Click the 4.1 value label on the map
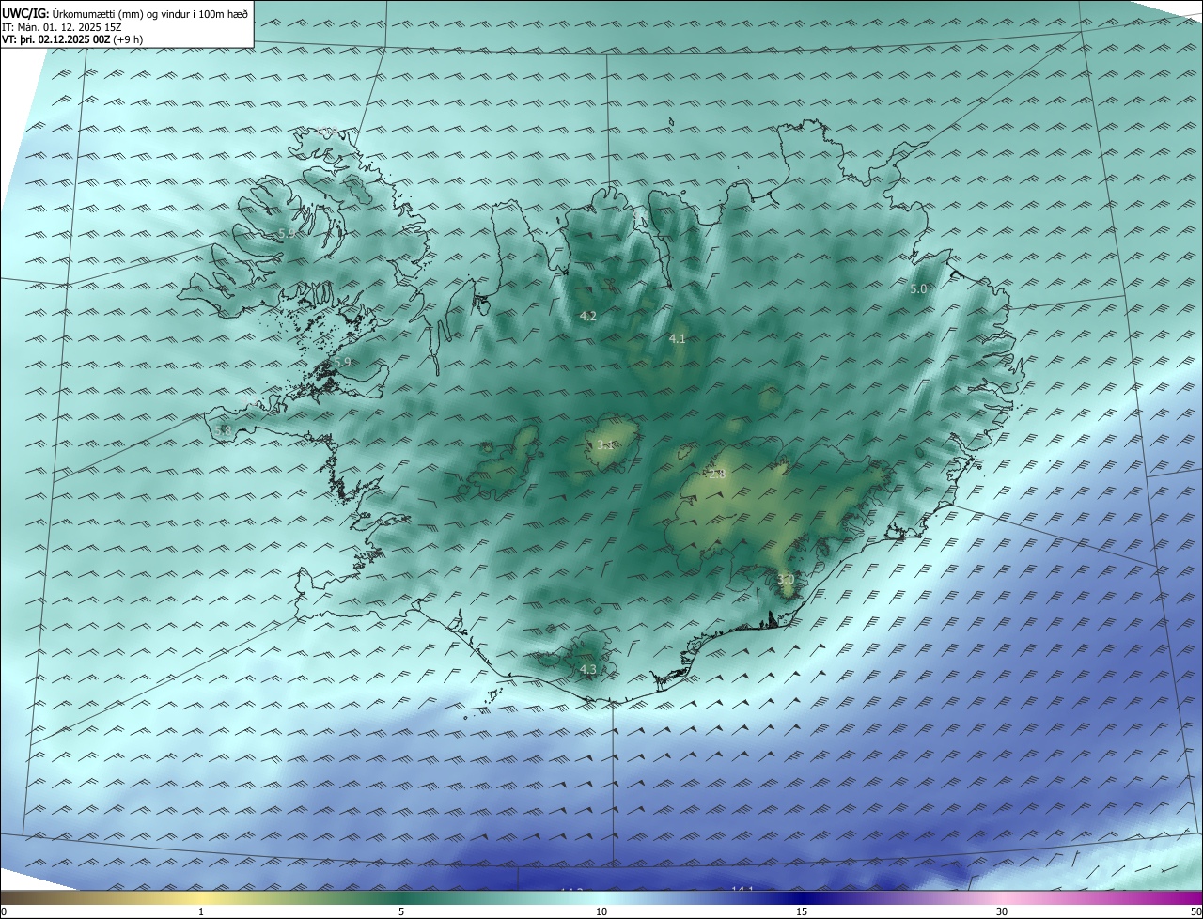Image resolution: width=1203 pixels, height=919 pixels. click(x=678, y=338)
